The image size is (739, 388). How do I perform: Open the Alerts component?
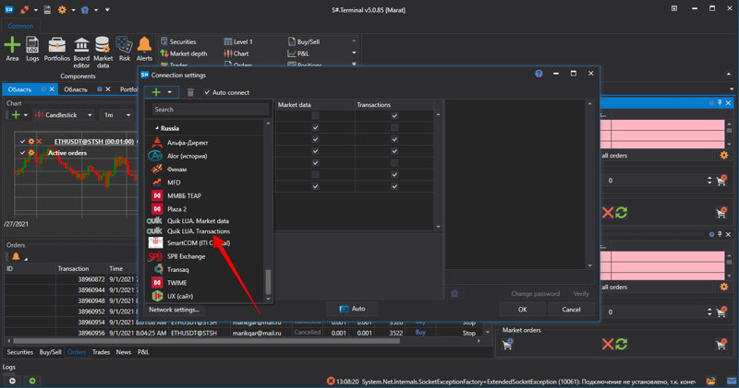click(144, 50)
